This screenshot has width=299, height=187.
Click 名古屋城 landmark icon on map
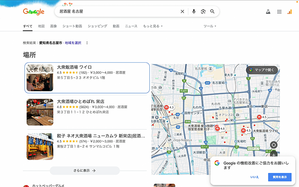click(210, 69)
